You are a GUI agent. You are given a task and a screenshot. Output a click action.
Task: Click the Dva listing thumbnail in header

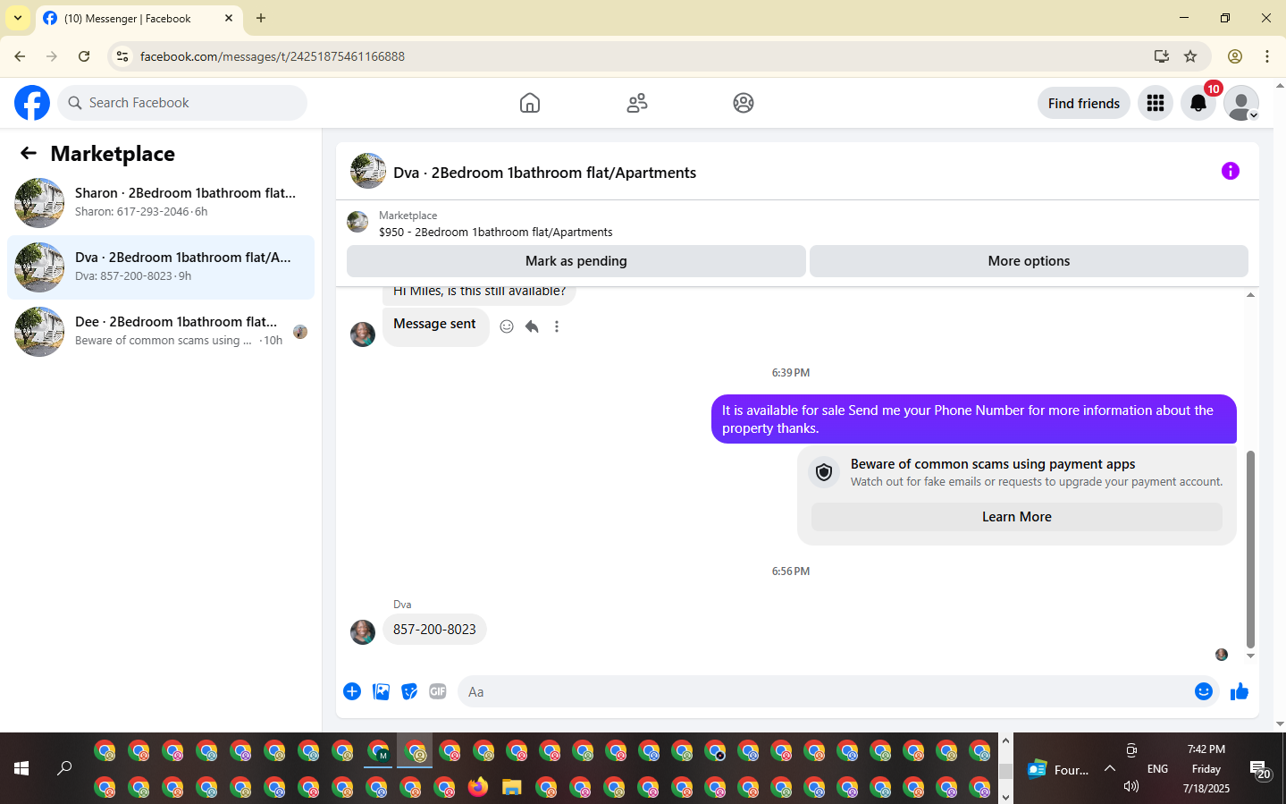pyautogui.click(x=368, y=171)
